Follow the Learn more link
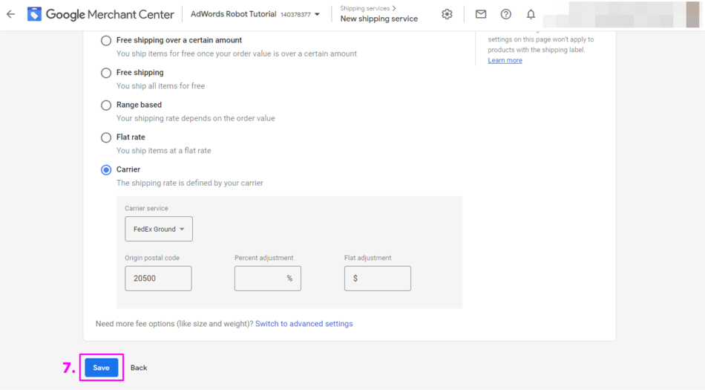The width and height of the screenshot is (705, 390). [x=505, y=60]
